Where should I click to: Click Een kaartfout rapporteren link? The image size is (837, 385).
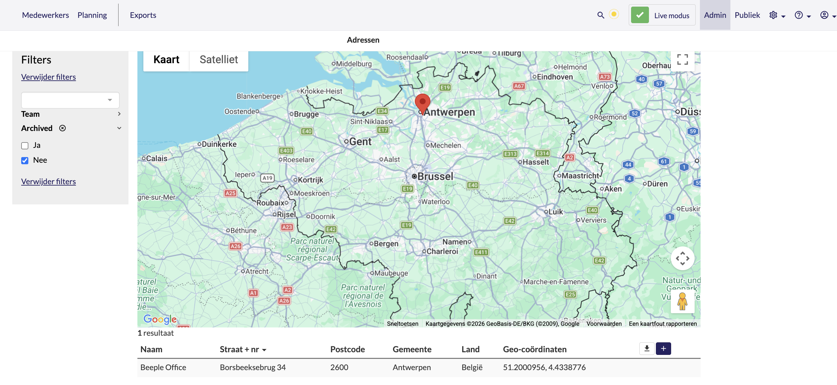[663, 324]
